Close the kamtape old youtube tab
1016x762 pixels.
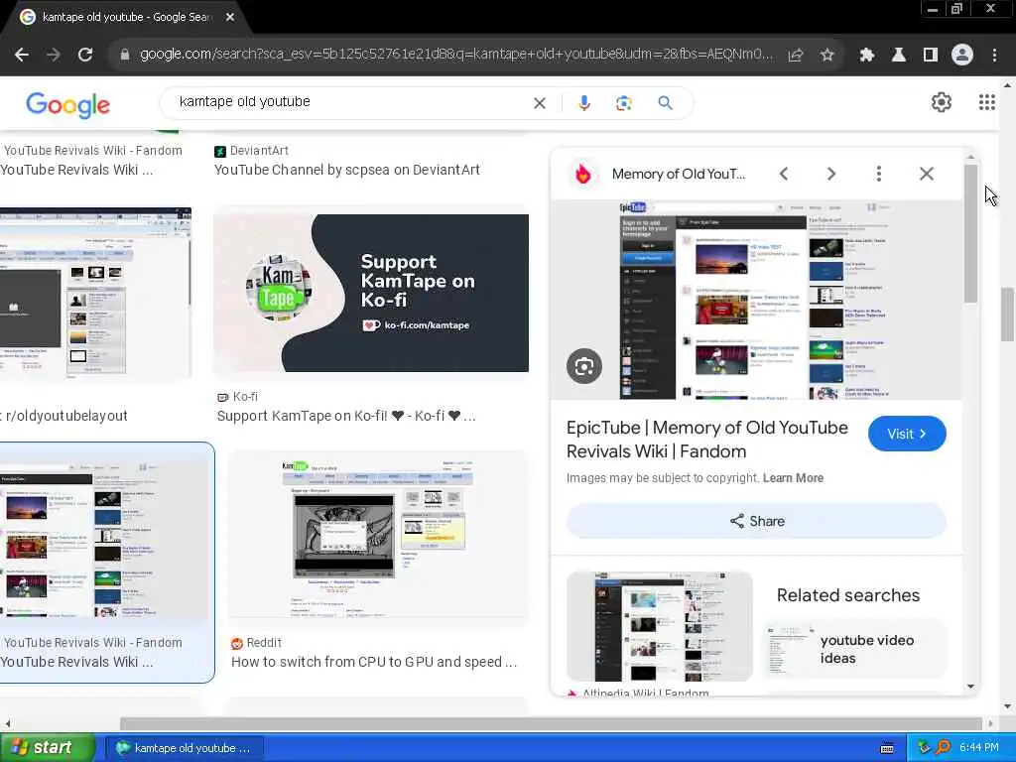tap(230, 18)
